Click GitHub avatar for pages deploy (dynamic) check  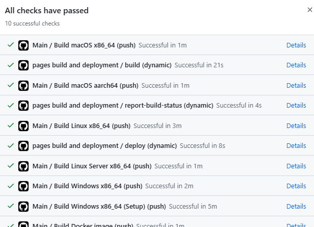click(x=23, y=146)
